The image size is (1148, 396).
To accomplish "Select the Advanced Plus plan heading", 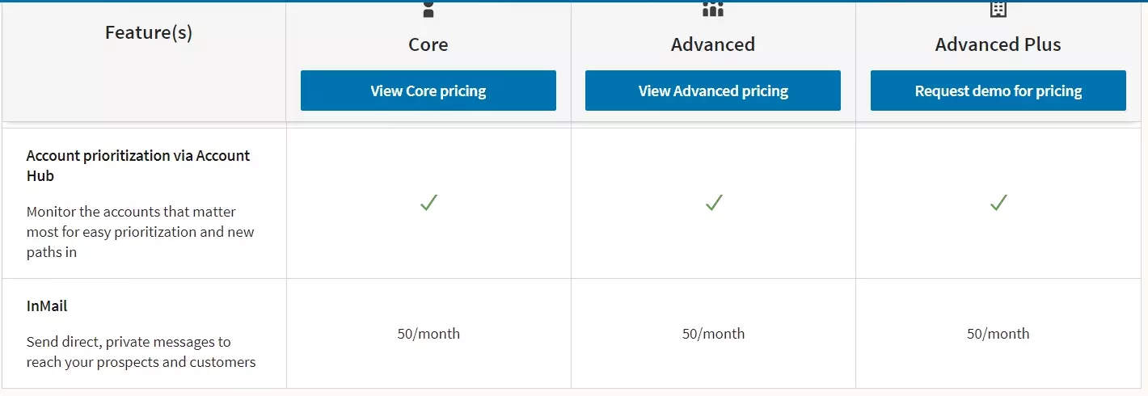I will coord(998,44).
